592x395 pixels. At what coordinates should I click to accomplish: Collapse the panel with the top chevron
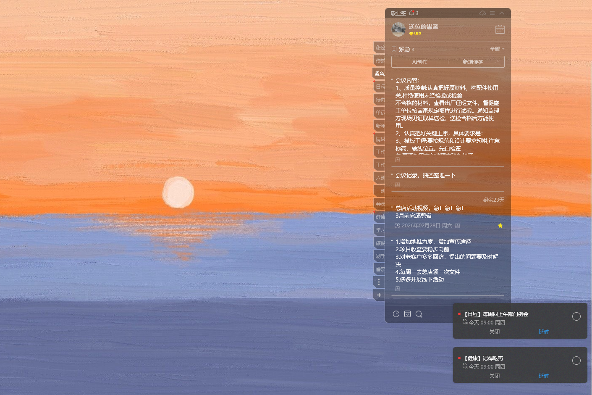click(501, 13)
